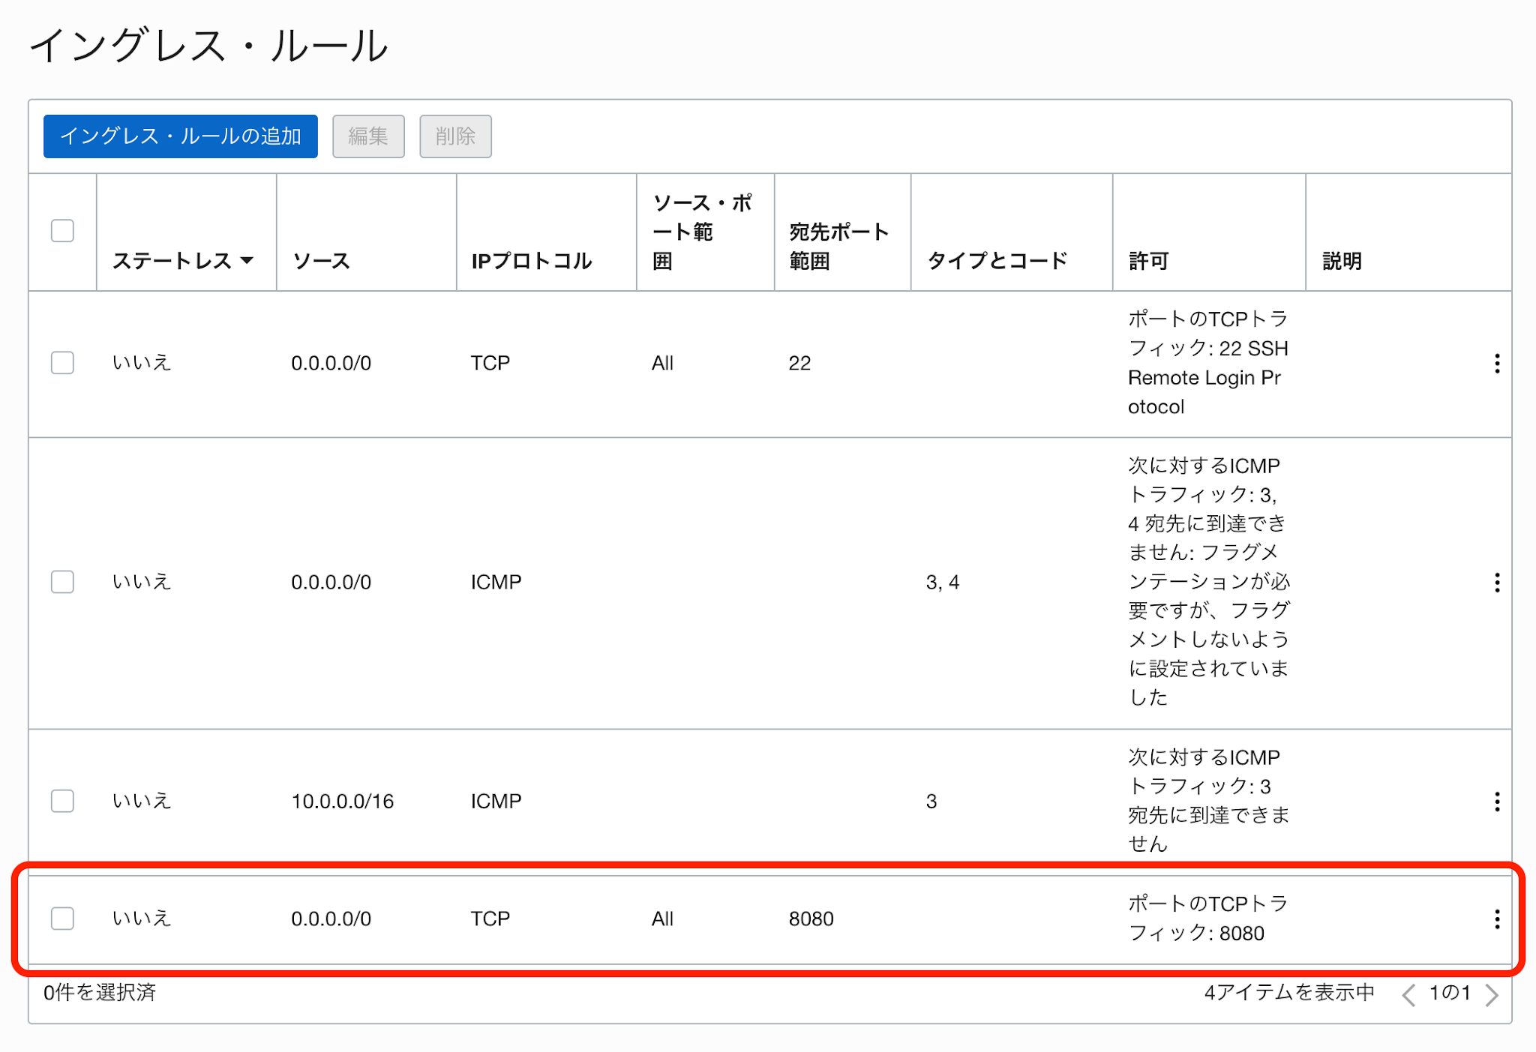The height and width of the screenshot is (1052, 1536).
Task: Click the 10.0.0.0/16 source cell
Action: (x=342, y=802)
